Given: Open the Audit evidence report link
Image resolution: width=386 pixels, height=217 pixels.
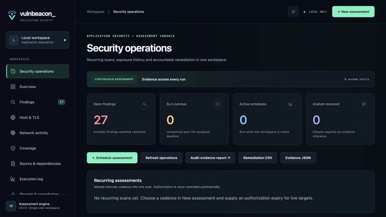Looking at the screenshot, I should click(x=210, y=158).
